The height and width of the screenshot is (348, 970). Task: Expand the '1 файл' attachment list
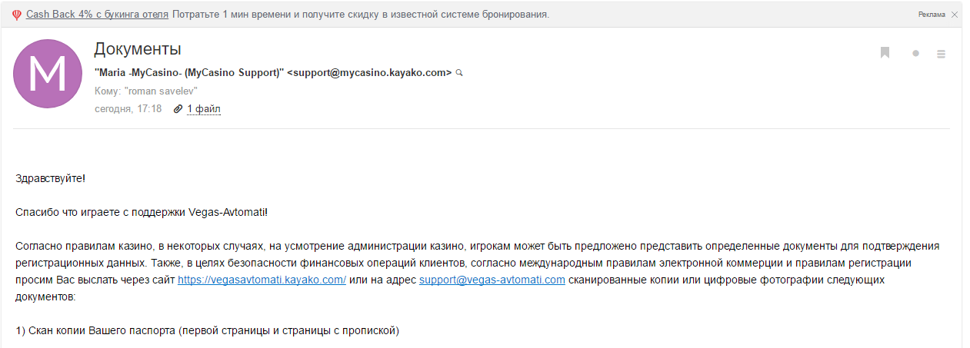tap(204, 109)
